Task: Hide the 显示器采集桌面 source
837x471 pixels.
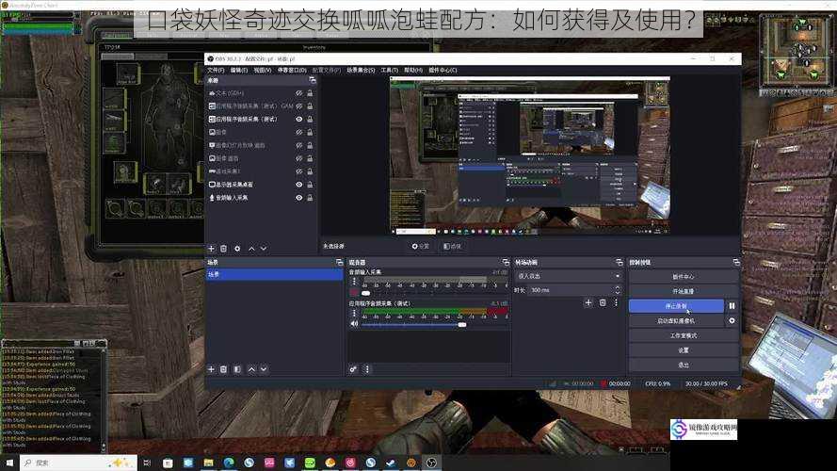Action: [x=299, y=185]
